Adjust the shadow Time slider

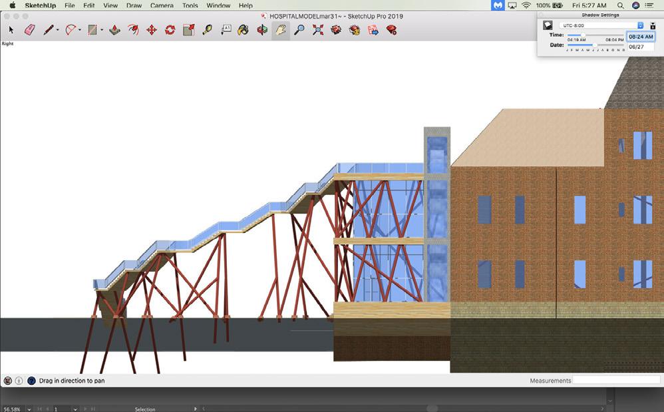[583, 35]
